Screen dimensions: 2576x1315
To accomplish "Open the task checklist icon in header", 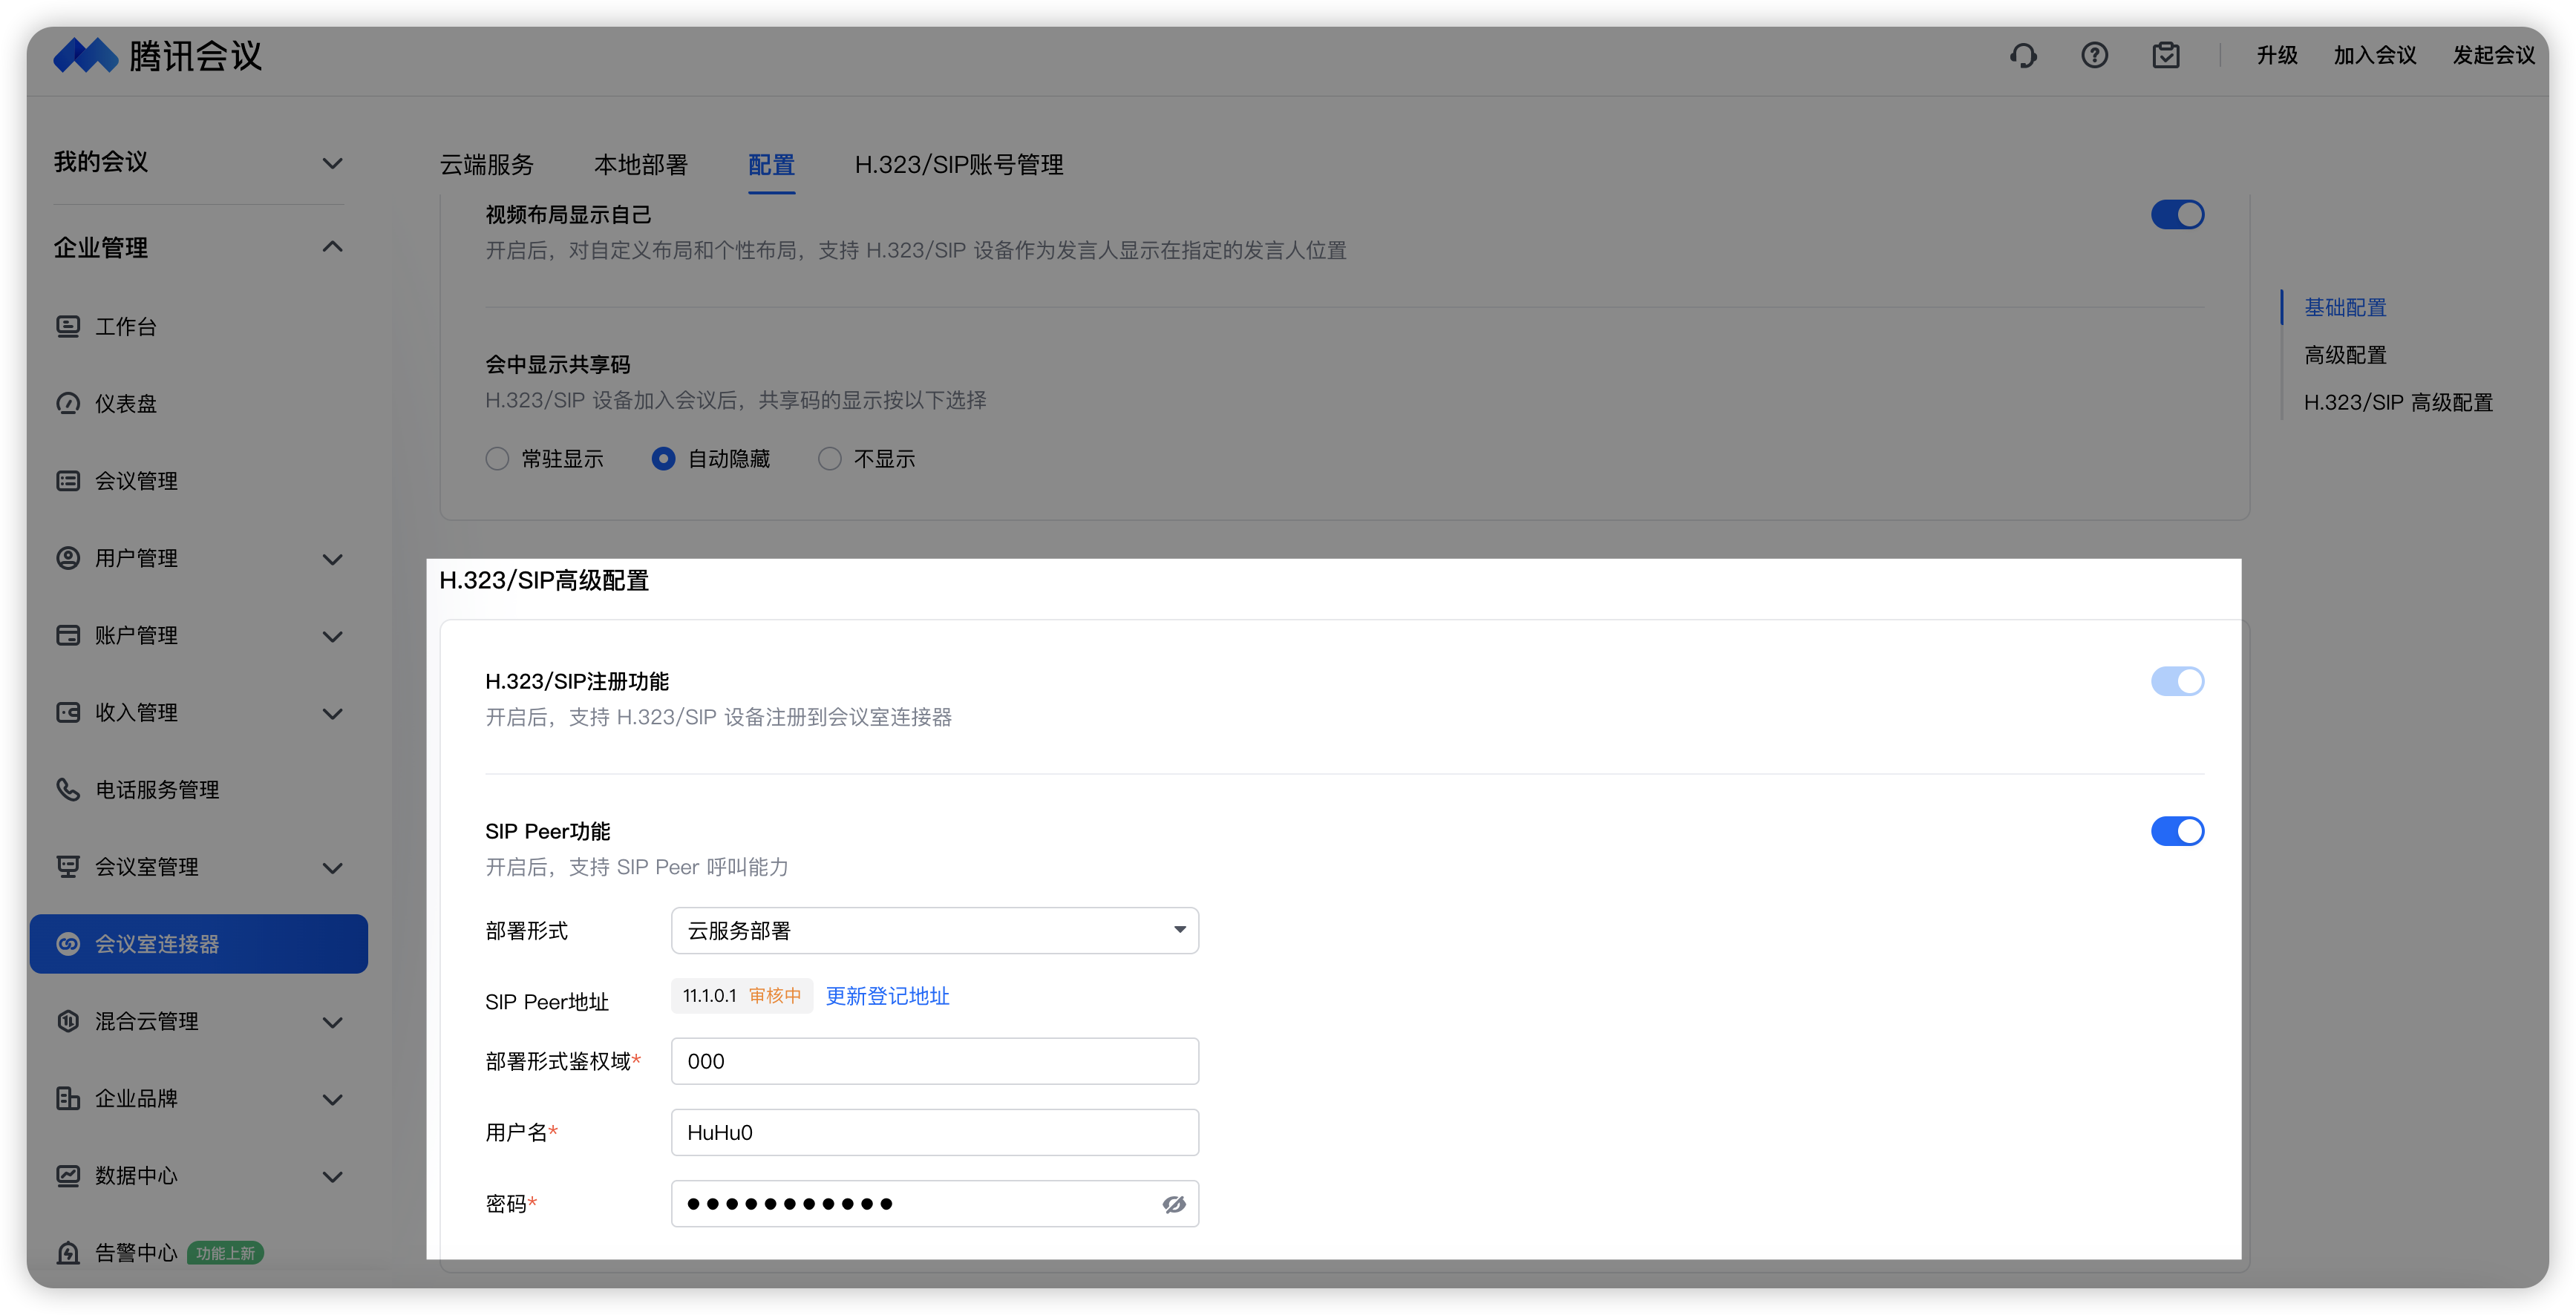I will [2166, 55].
